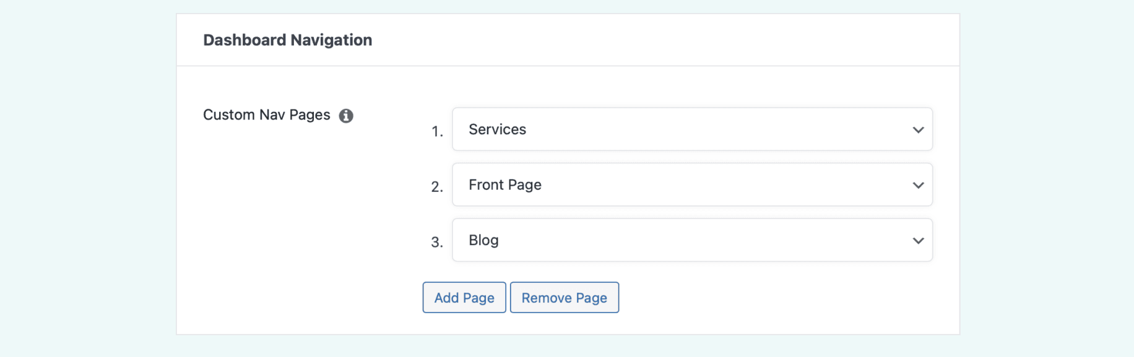Click the Remove Page button
The height and width of the screenshot is (357, 1134).
(564, 298)
